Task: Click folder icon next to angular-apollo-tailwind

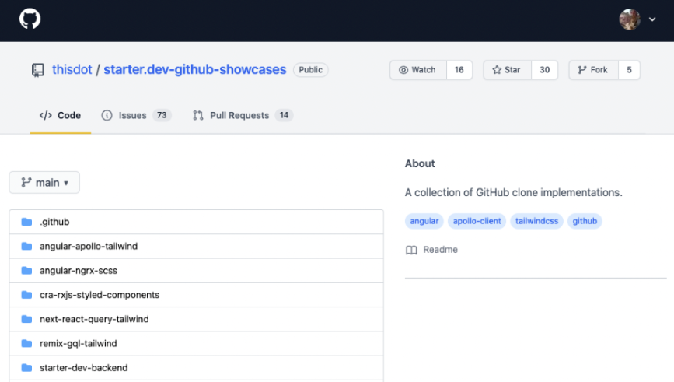Action: (26, 246)
